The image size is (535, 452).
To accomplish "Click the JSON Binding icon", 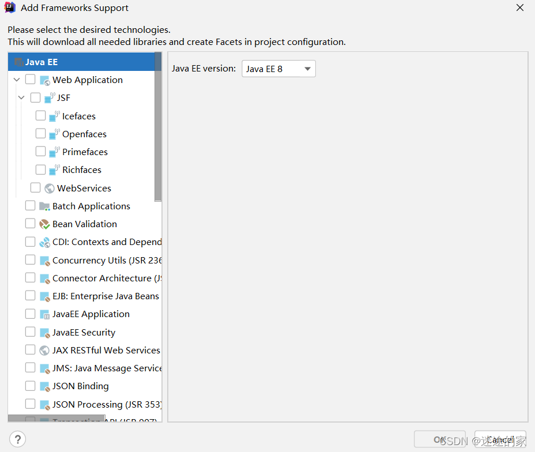I will coord(45,386).
